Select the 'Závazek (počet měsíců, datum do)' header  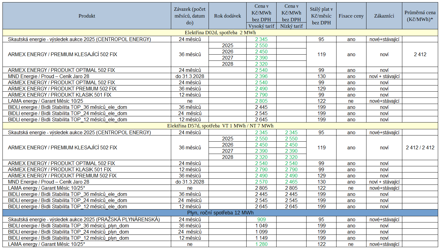[x=190, y=16]
